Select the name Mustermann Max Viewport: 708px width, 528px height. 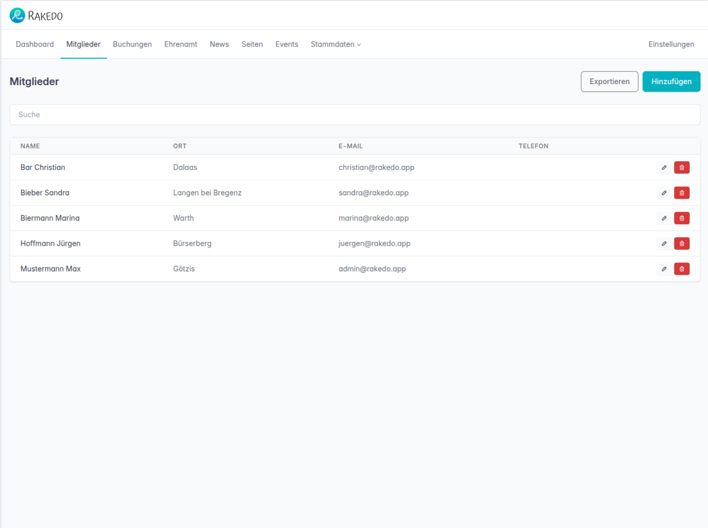pos(51,269)
